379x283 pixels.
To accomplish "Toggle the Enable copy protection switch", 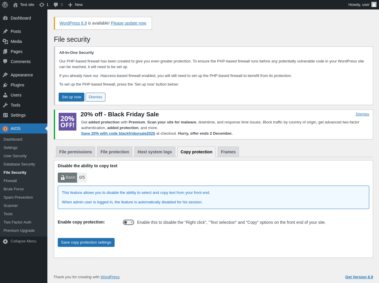I will [129, 222].
